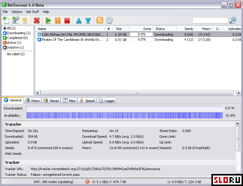Sort by the Status column header
This screenshot has width=243, height=186.
(x=165, y=29)
